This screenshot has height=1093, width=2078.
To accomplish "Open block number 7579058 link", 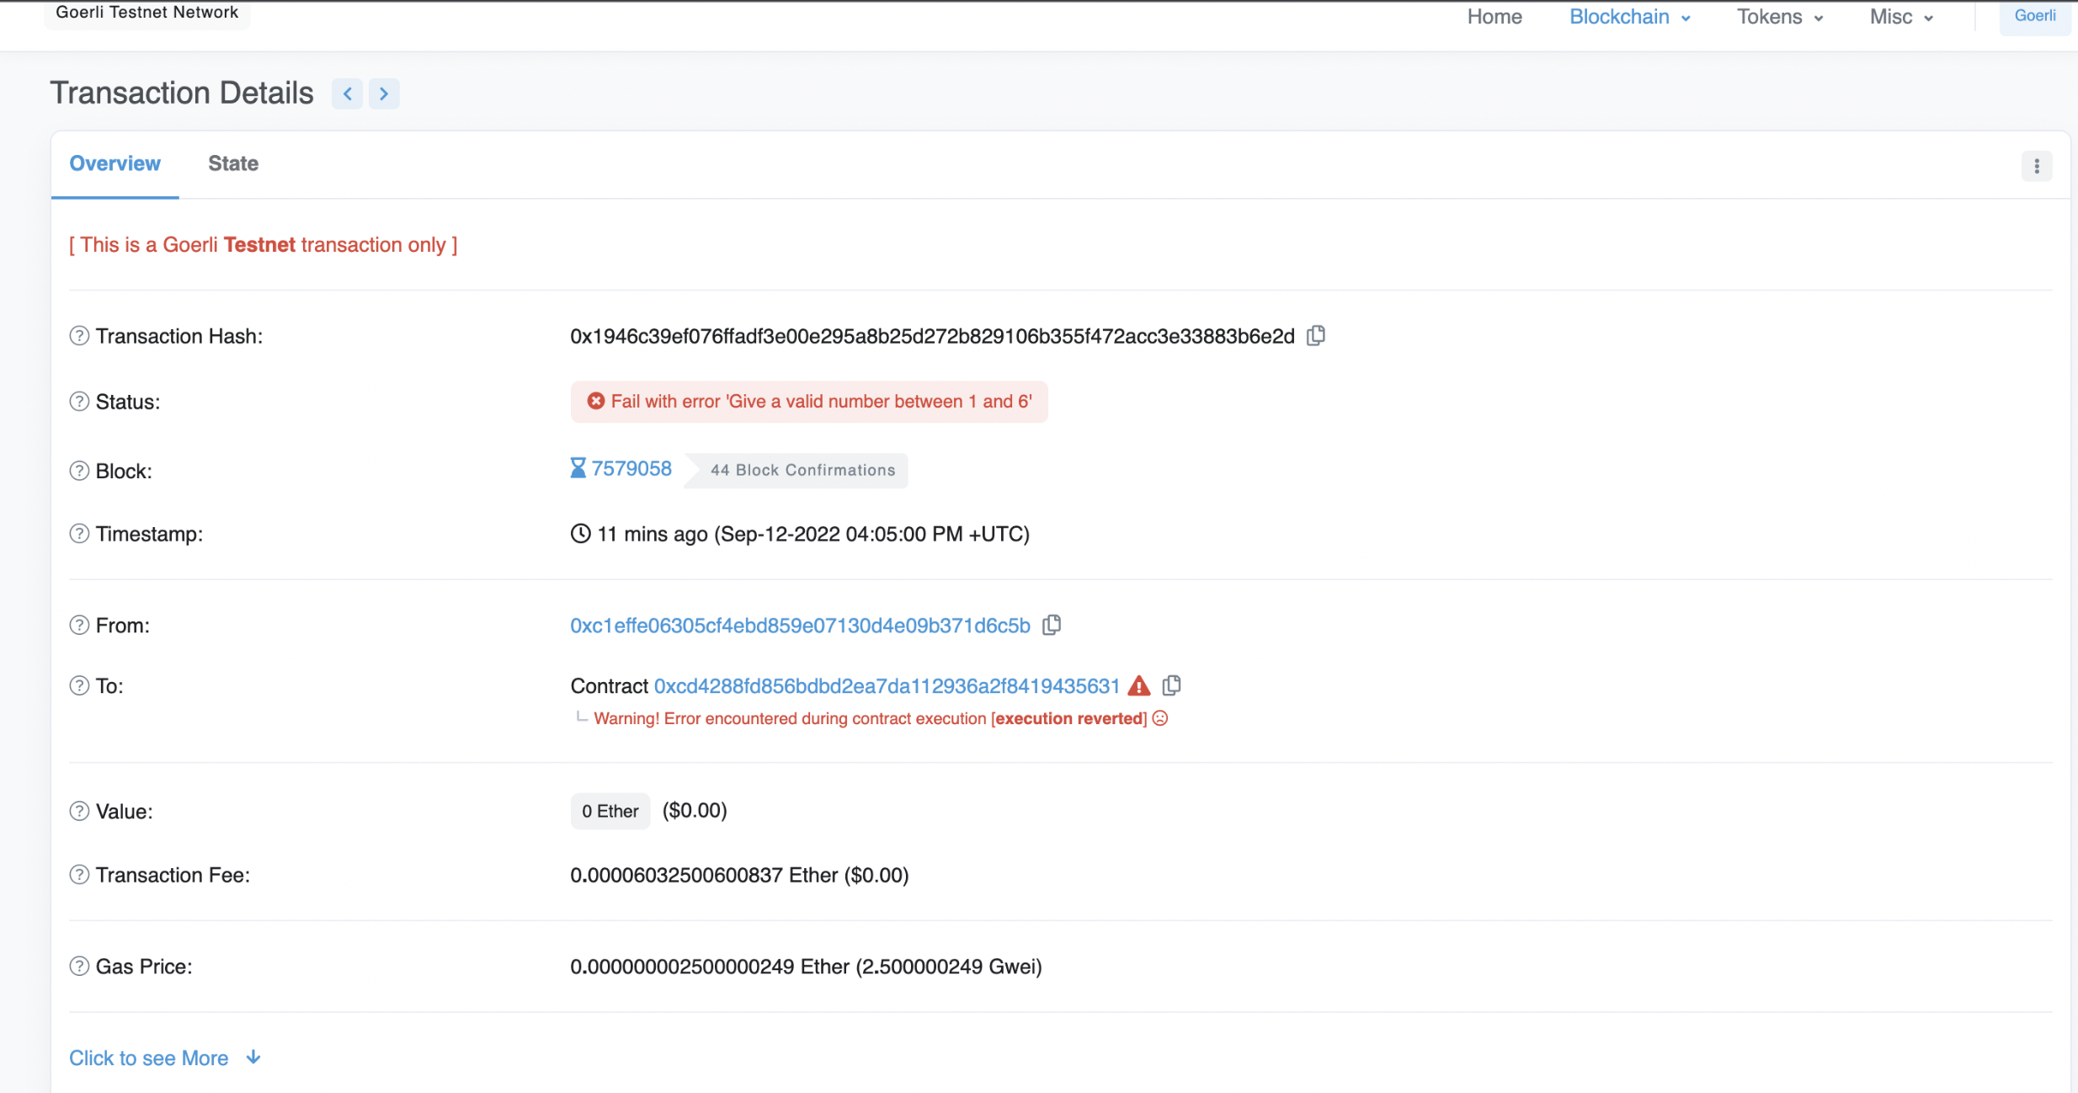I will pos(631,469).
